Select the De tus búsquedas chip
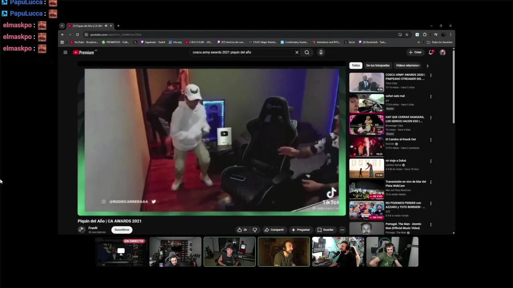 click(x=378, y=65)
